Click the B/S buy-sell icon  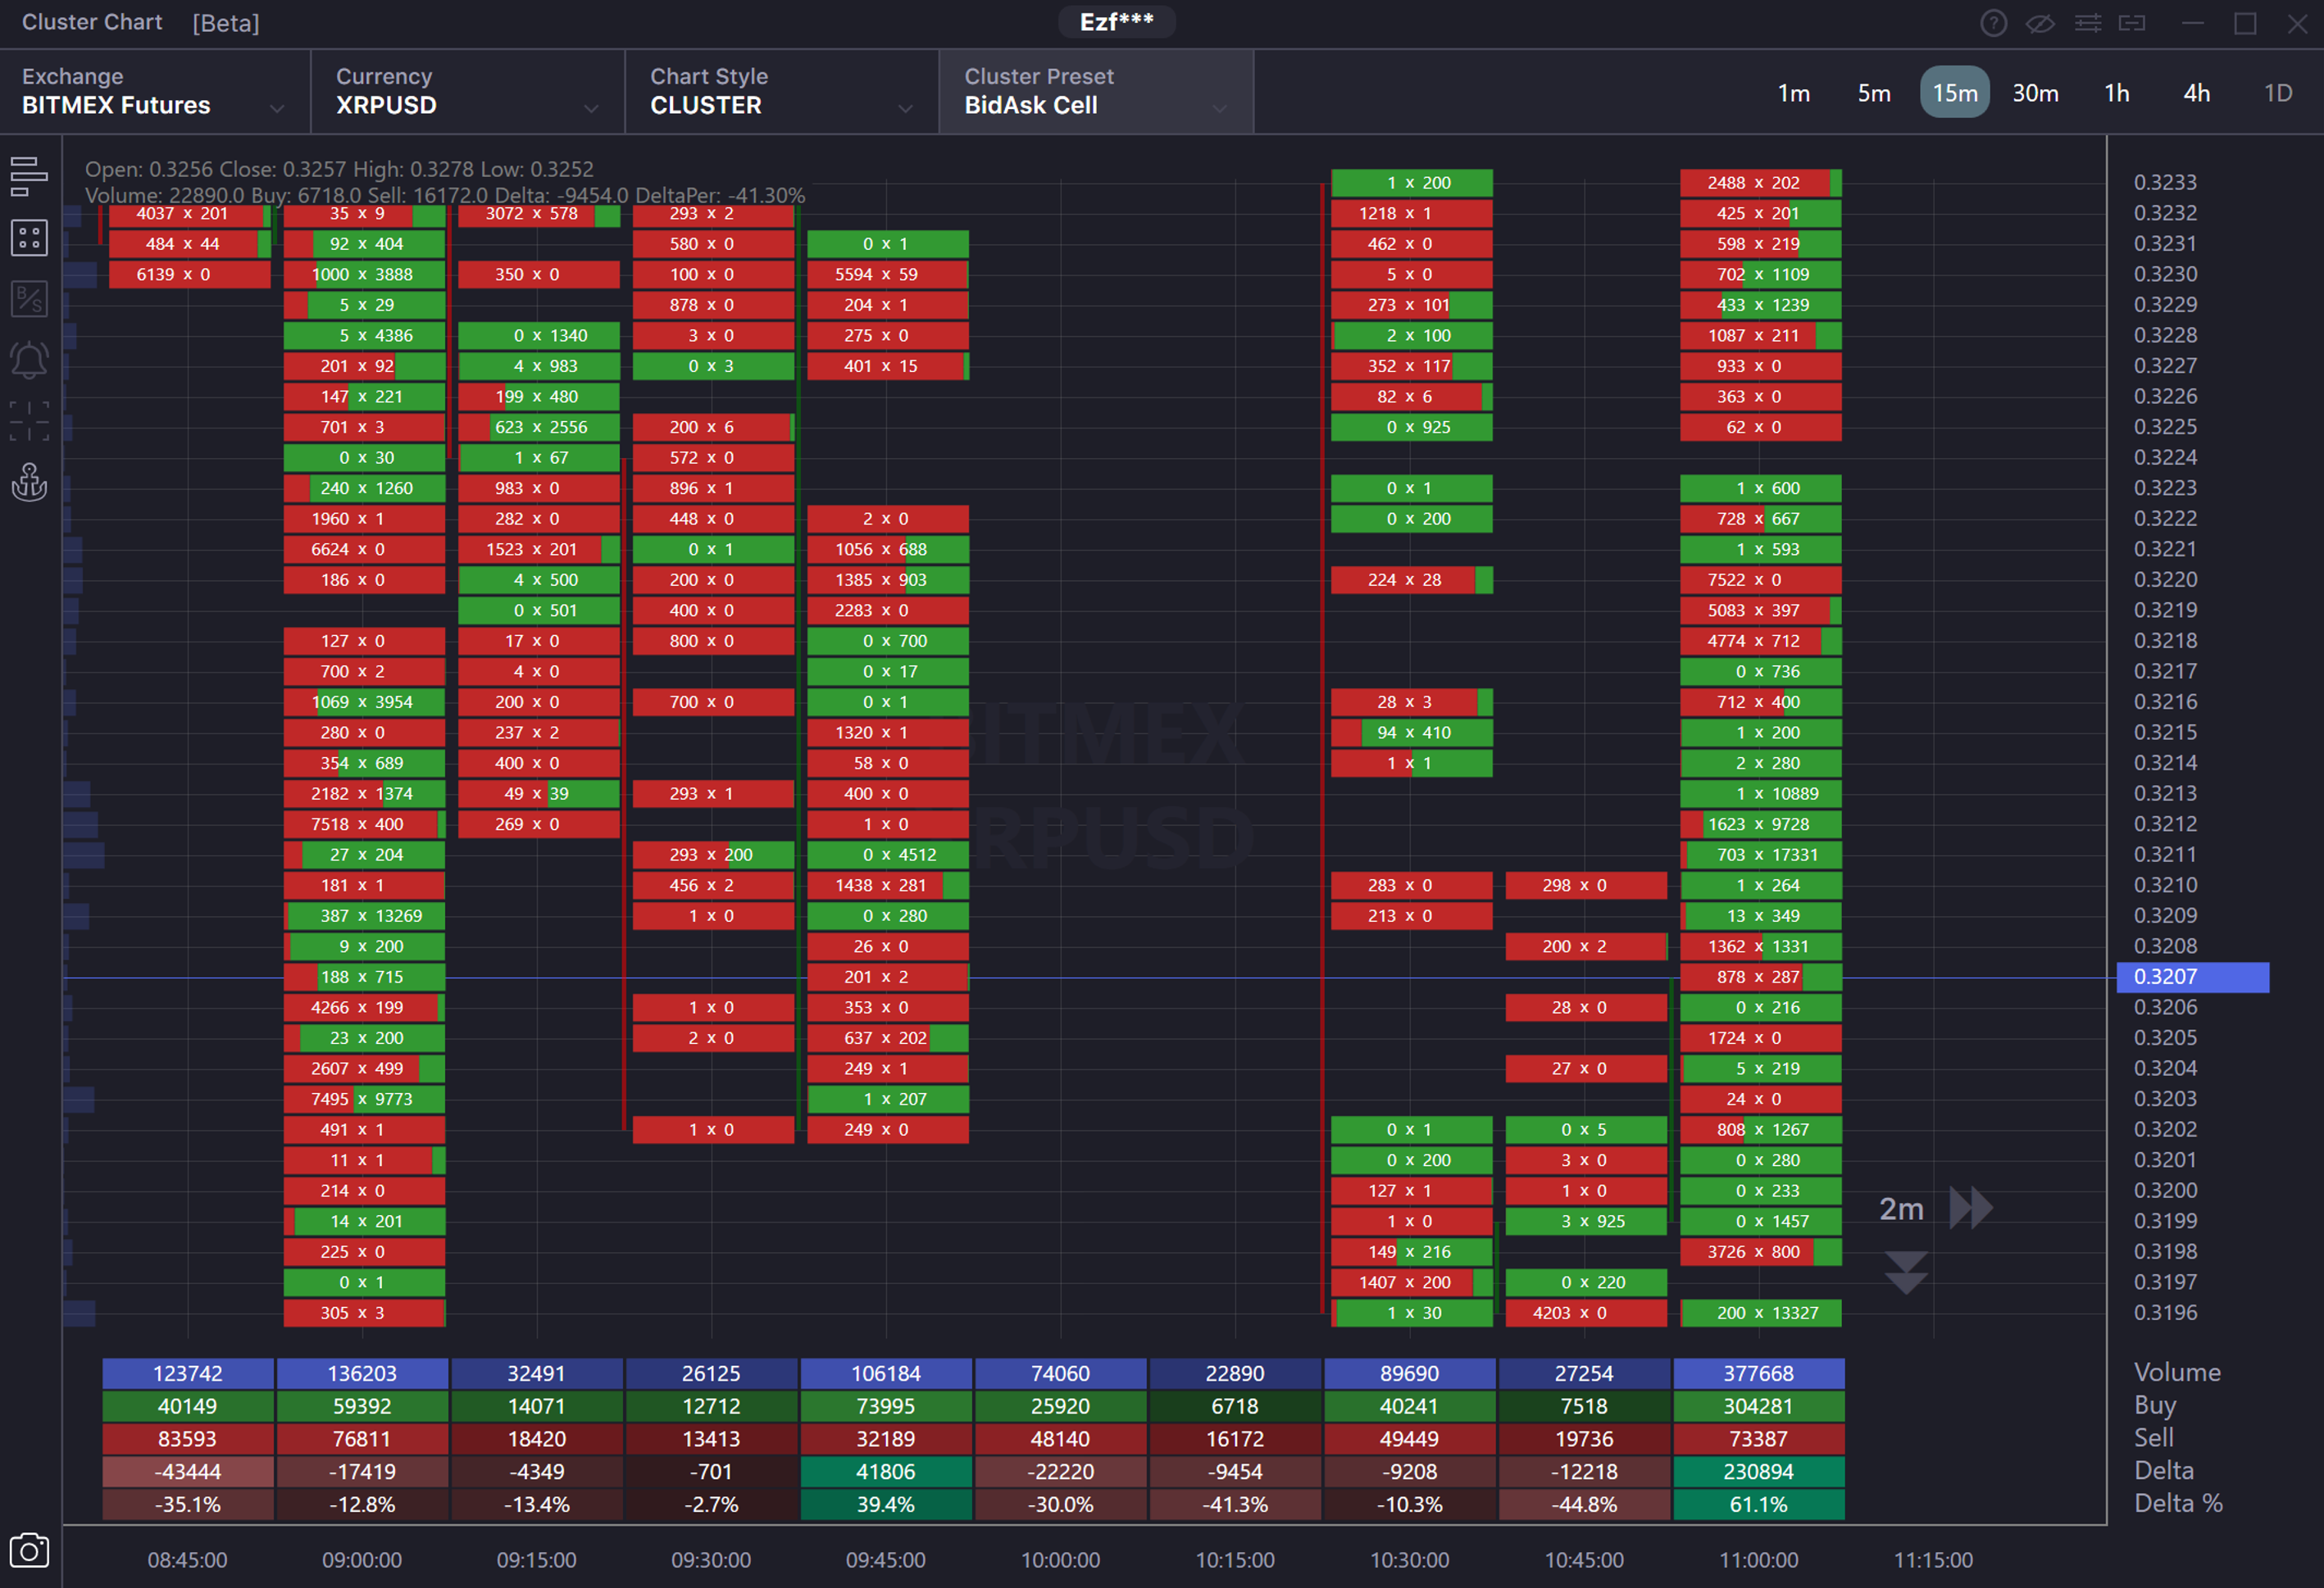point(29,299)
